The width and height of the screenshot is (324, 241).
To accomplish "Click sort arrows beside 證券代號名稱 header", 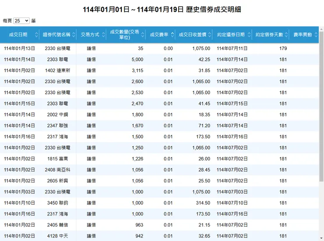I will [x=74, y=35].
